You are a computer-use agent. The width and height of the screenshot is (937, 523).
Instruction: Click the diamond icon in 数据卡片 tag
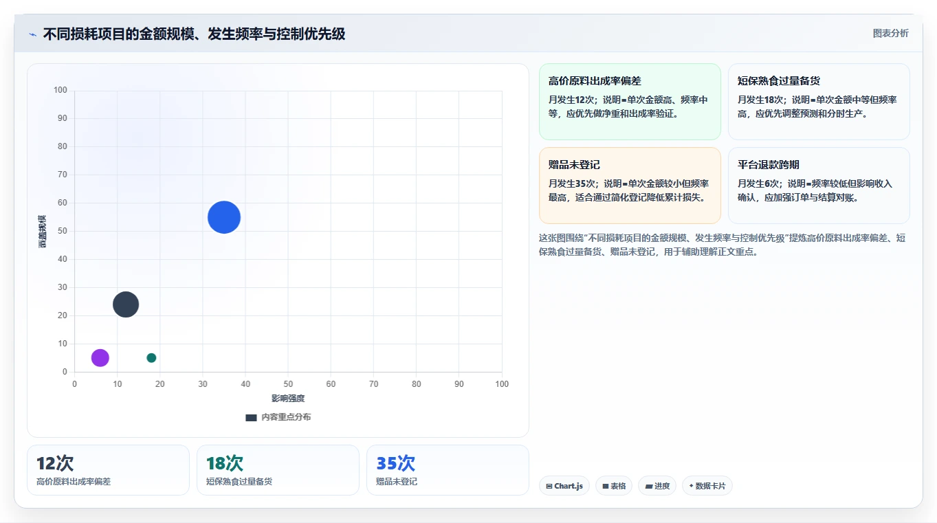click(x=691, y=486)
